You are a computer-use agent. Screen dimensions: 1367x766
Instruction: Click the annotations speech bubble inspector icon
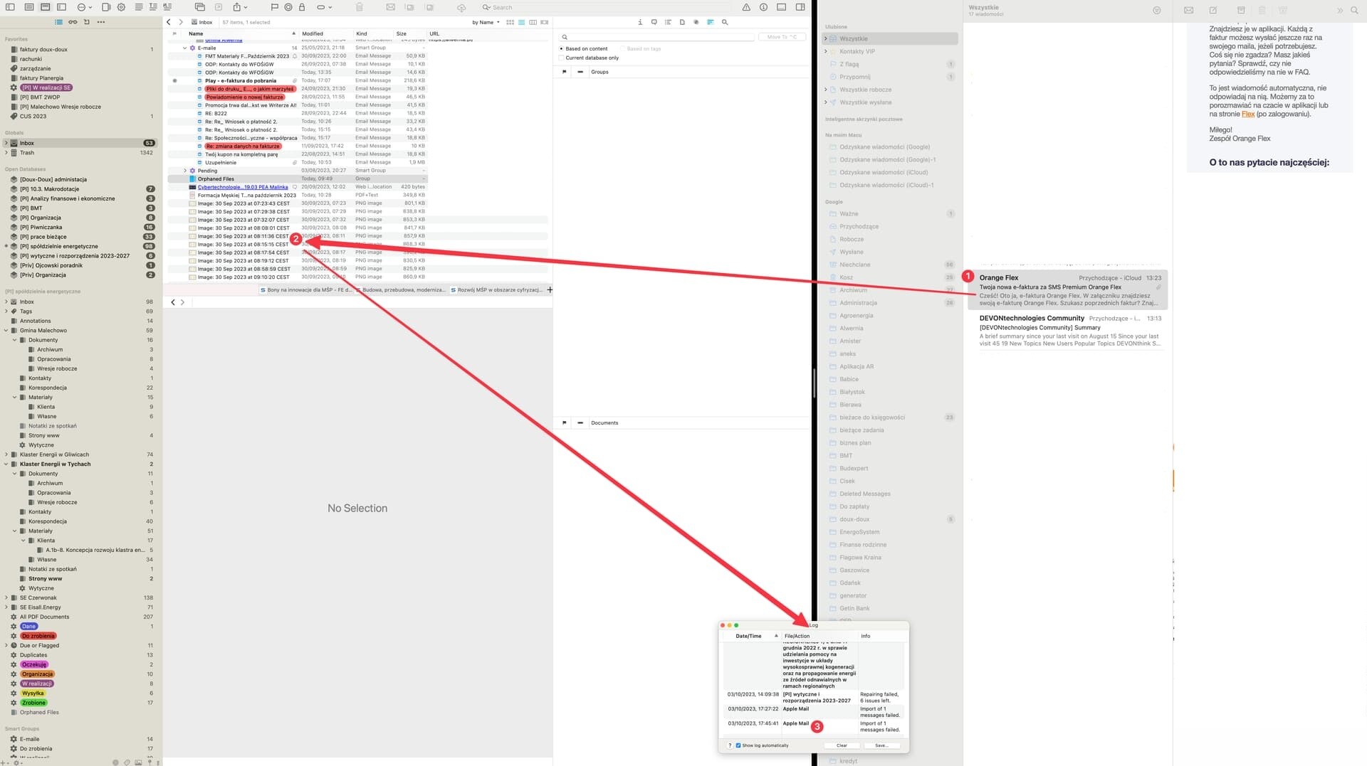[x=654, y=22]
